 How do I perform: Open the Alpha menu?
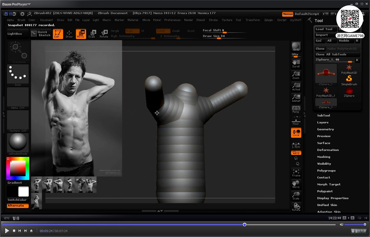[x=10, y=20]
